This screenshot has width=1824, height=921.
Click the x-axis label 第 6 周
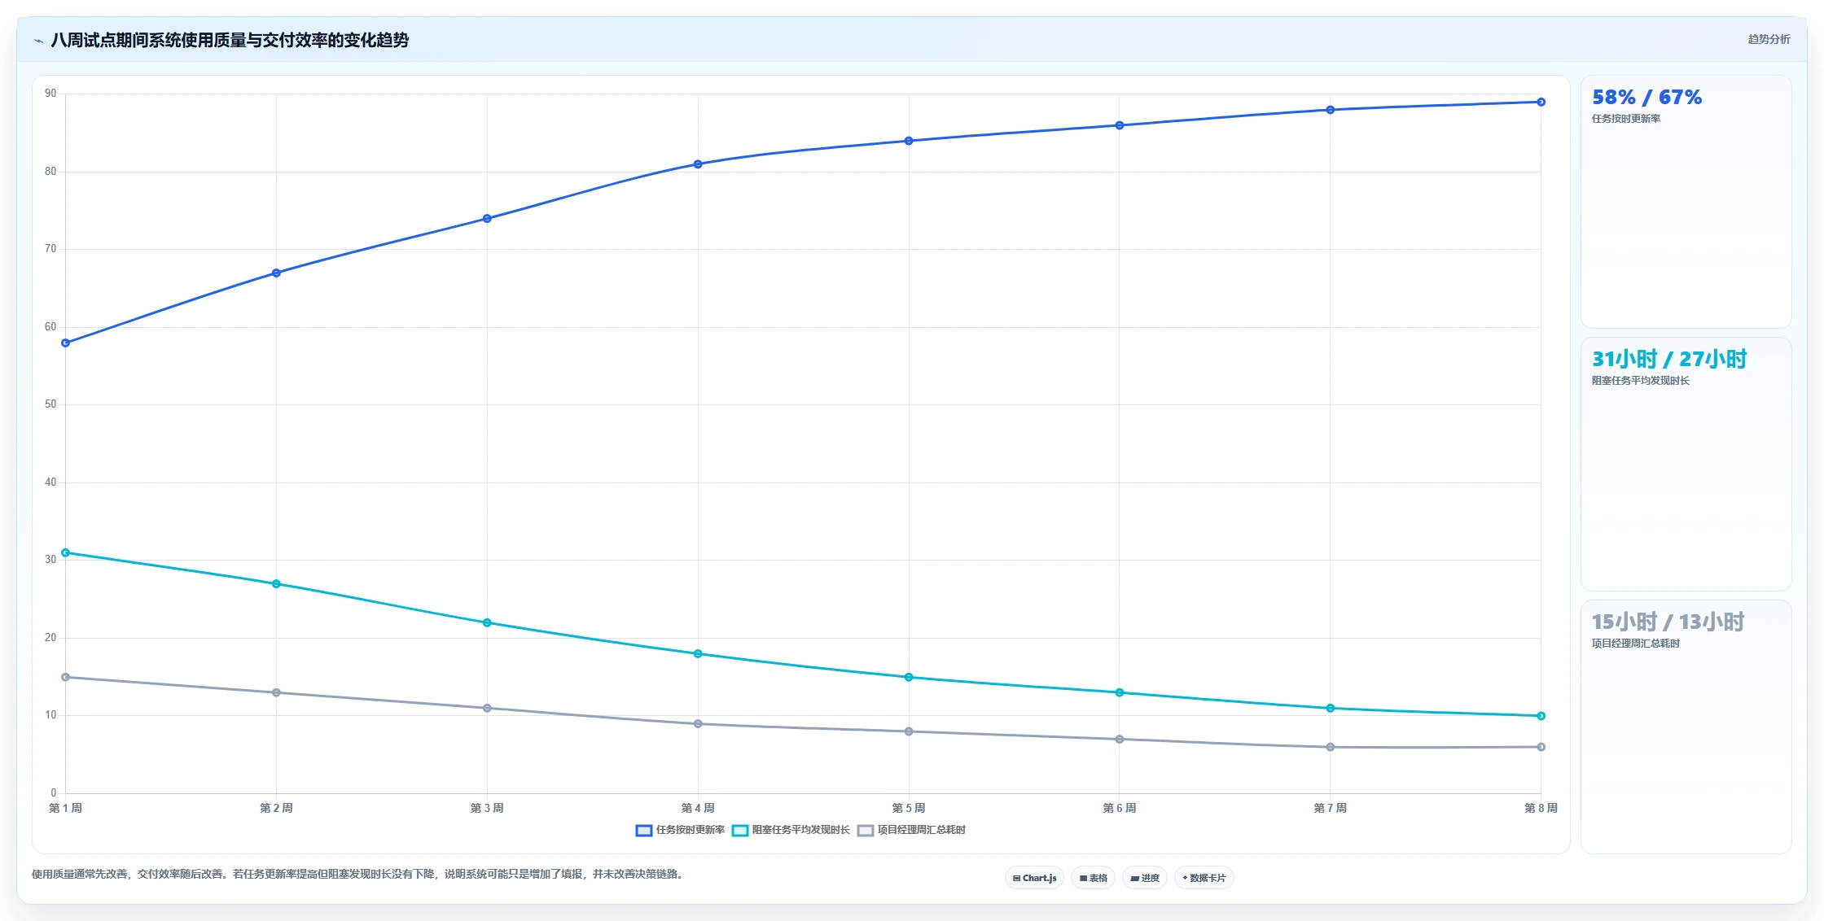pos(1120,808)
